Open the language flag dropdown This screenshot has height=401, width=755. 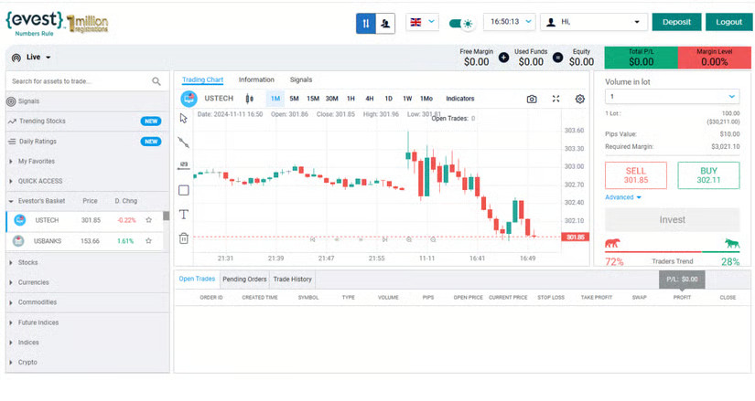click(x=422, y=22)
